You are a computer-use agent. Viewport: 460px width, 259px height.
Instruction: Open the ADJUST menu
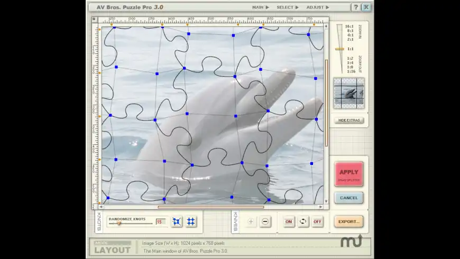click(x=318, y=7)
